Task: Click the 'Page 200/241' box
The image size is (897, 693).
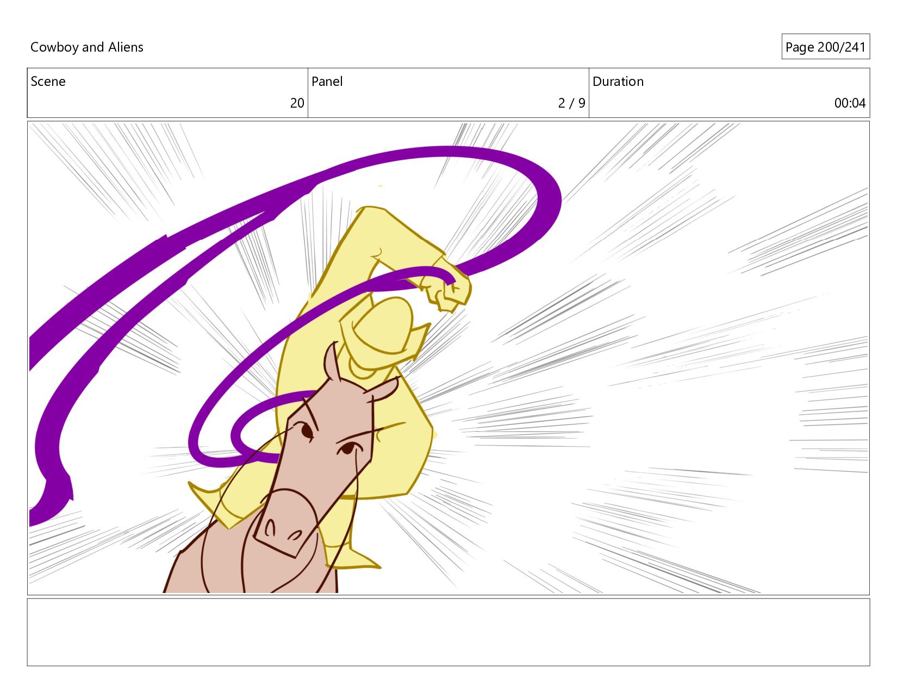Action: click(x=825, y=47)
